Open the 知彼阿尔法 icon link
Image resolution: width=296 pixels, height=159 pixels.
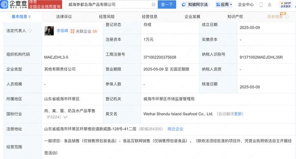[x=184, y=5]
